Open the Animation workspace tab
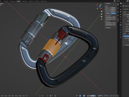Image resolution: width=129 pixels, height=97 pixels. [x=6, y=1]
